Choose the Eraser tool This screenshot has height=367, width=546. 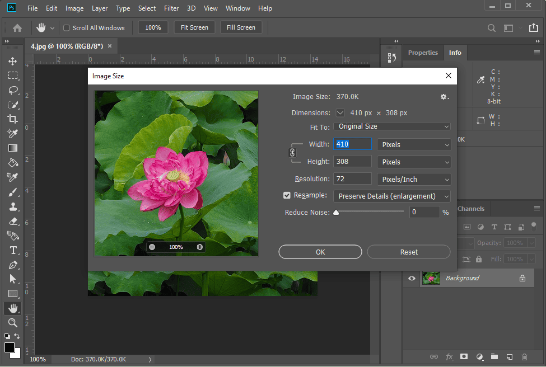pos(13,220)
